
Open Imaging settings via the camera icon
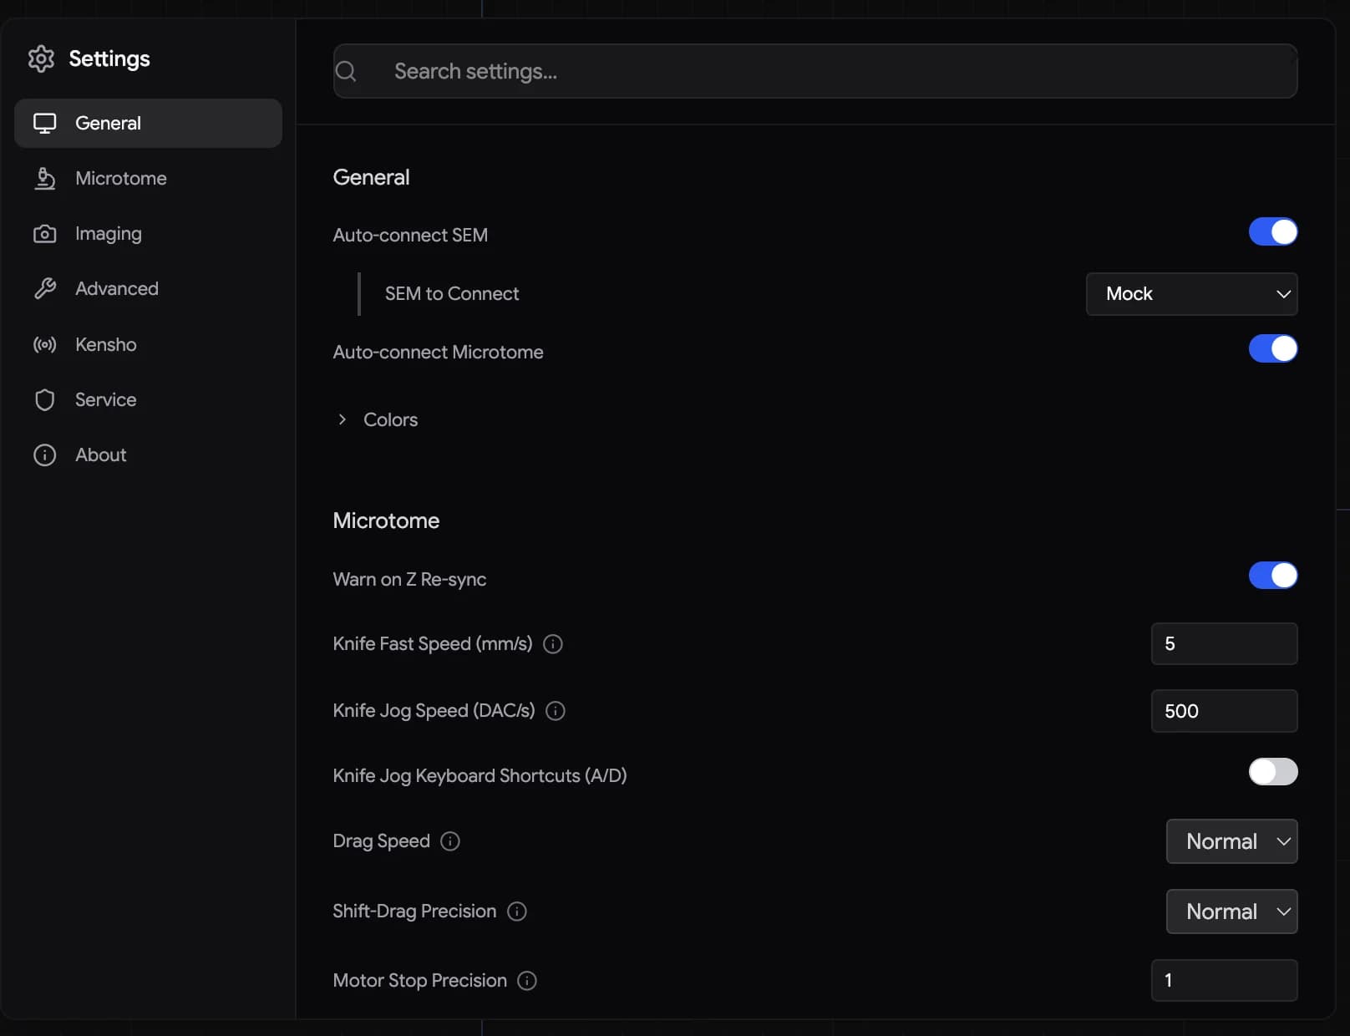(45, 234)
